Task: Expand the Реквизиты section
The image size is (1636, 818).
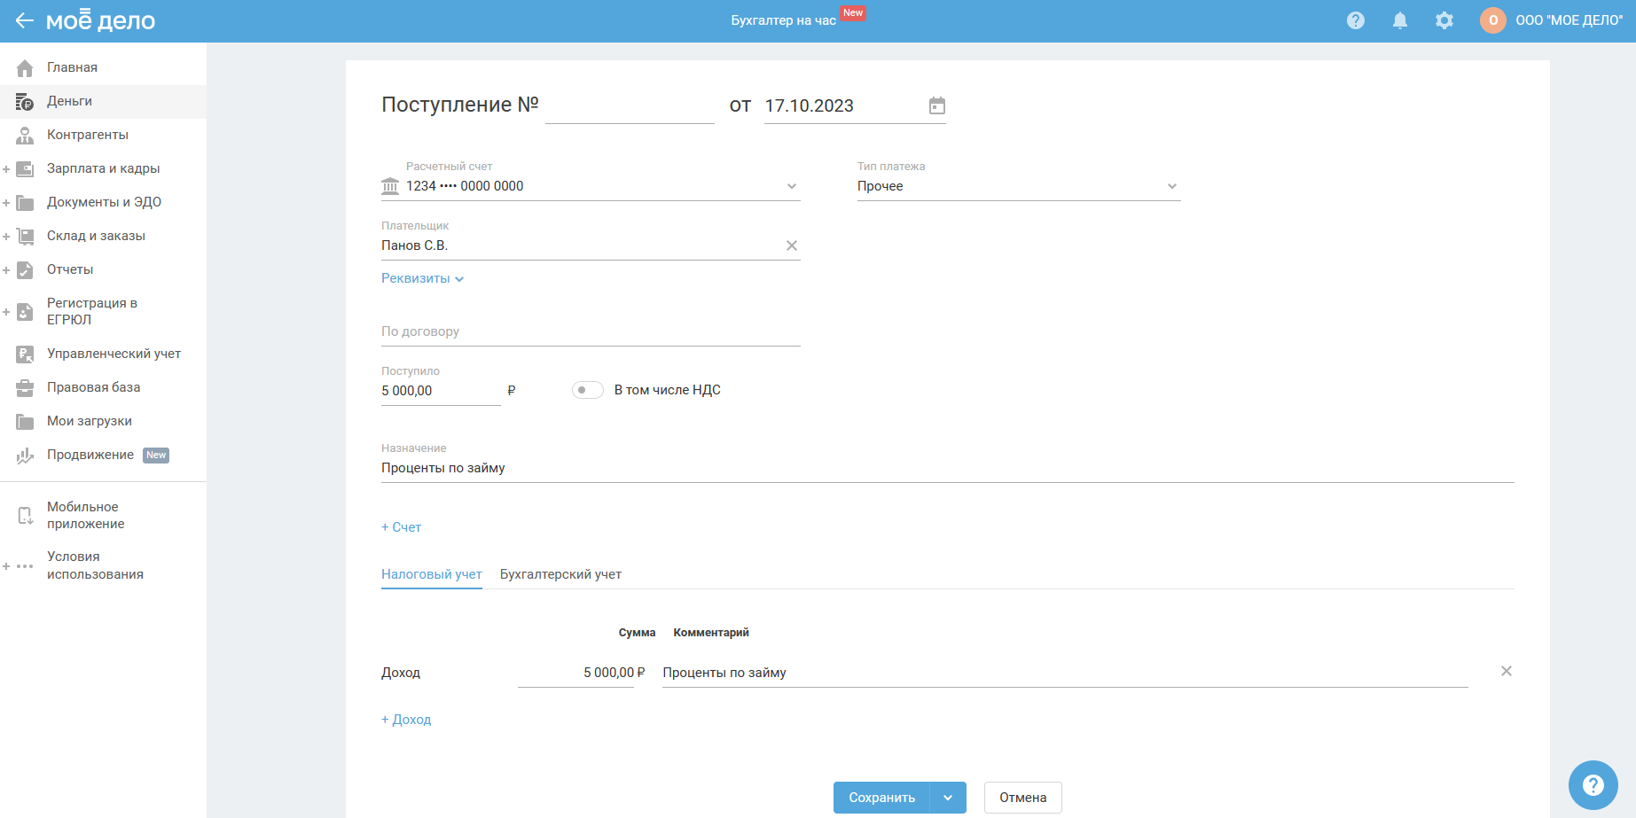Action: click(x=422, y=278)
